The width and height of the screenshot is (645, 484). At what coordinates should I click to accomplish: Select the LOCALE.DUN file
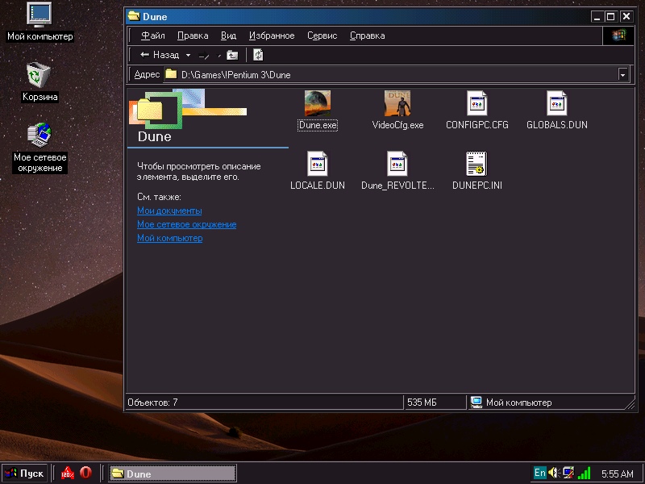pos(318,165)
